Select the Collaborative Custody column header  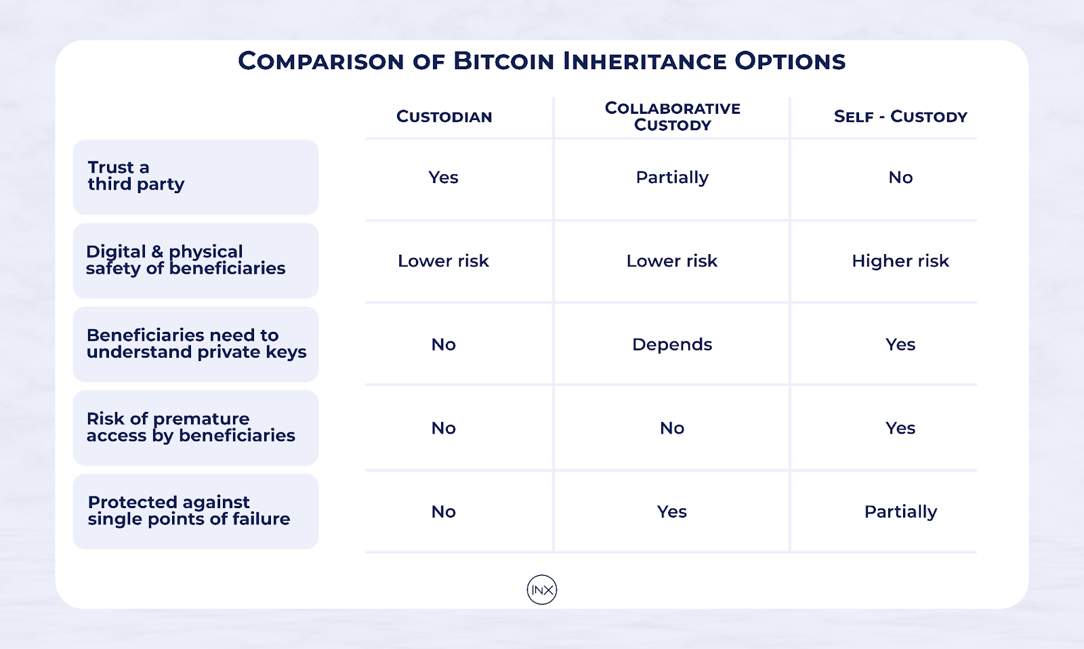coord(672,117)
